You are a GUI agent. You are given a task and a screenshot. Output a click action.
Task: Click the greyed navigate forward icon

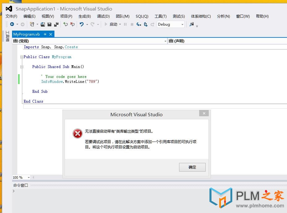(23, 24)
